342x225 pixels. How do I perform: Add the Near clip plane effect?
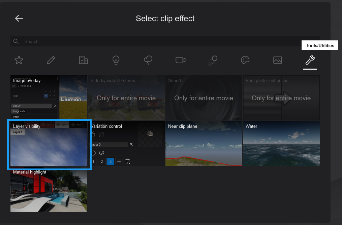point(204,144)
